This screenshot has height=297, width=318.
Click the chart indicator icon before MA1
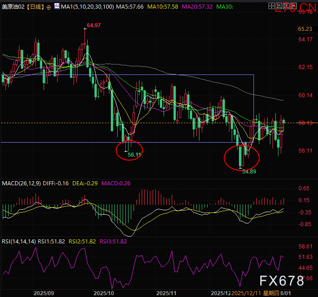click(x=56, y=7)
